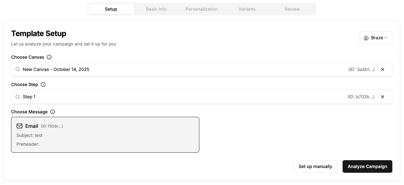Clear the Step 1 selection

coord(383,97)
